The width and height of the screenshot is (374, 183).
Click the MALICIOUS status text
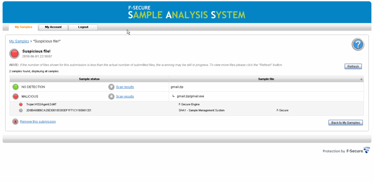pyautogui.click(x=30, y=97)
